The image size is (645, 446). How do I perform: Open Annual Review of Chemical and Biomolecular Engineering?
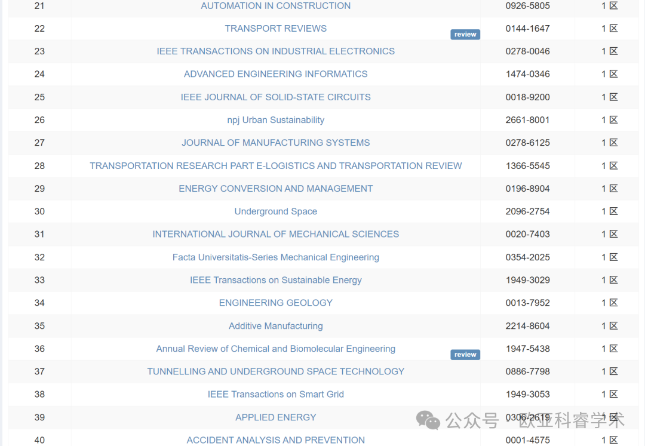275,349
